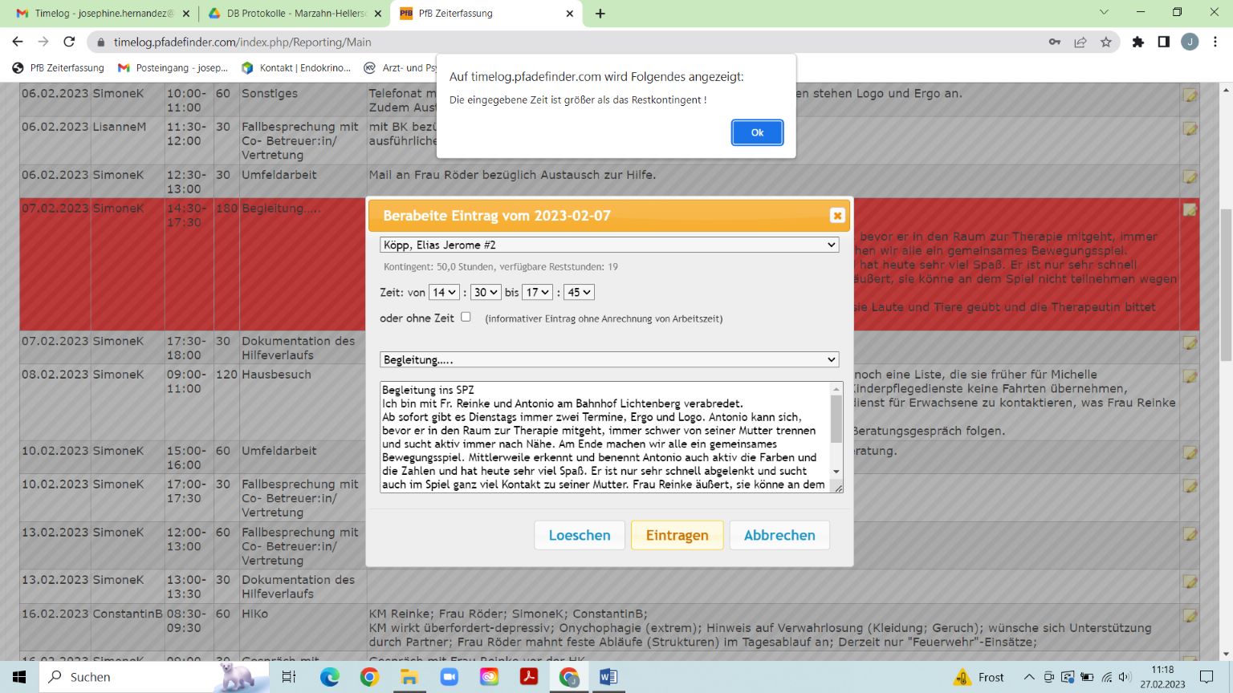Open Microsoft Word from the taskbar
Screen dimensions: 1233x693
click(608, 677)
